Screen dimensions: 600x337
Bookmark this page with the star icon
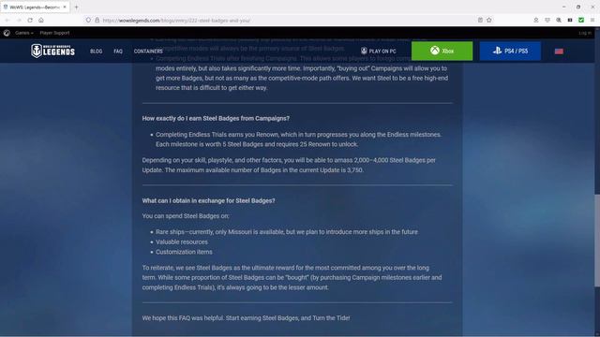pos(489,21)
